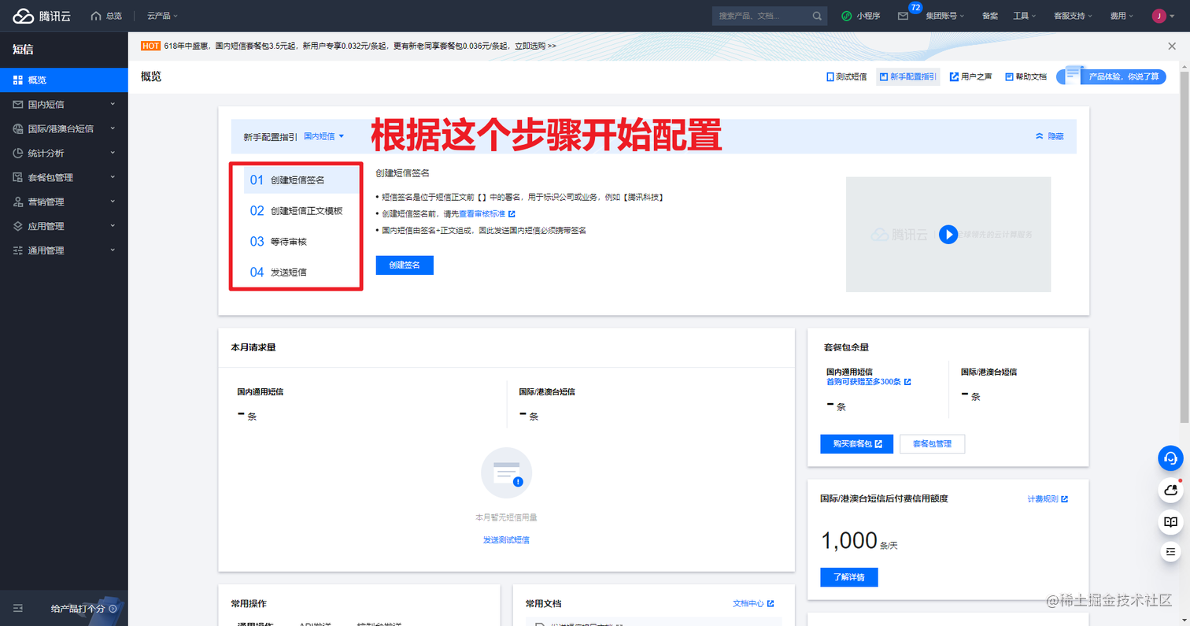Click the cloud notification icon with red dot
The width and height of the screenshot is (1190, 626).
(1170, 490)
